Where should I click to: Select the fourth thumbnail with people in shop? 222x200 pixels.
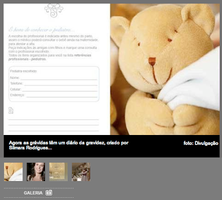coord(81,172)
